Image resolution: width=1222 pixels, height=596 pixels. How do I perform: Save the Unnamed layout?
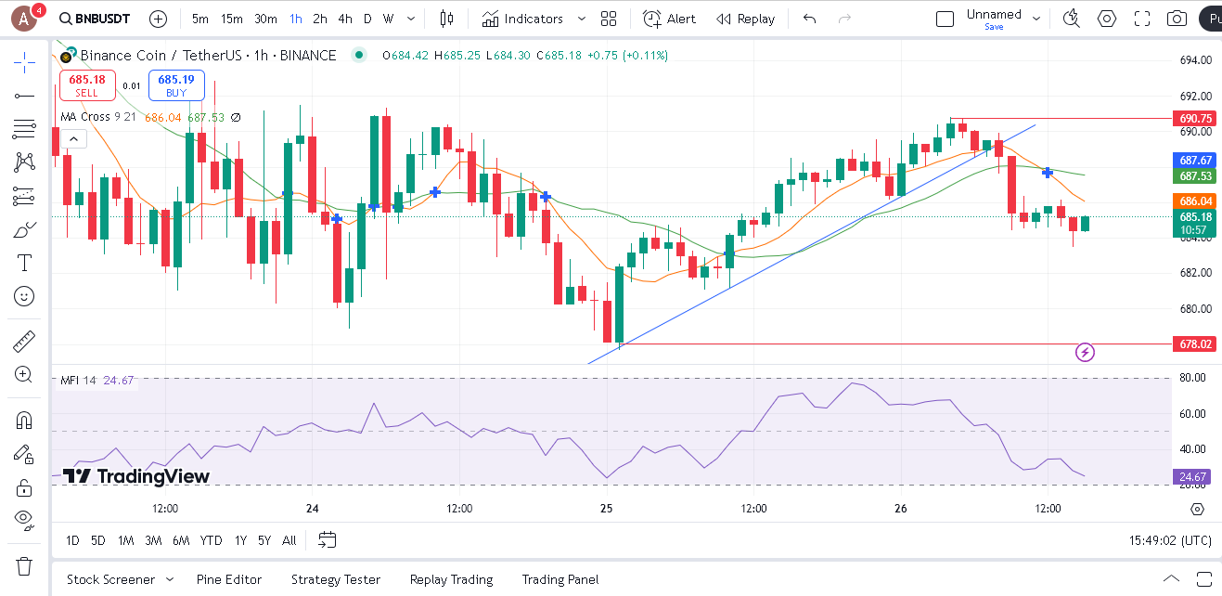point(994,27)
